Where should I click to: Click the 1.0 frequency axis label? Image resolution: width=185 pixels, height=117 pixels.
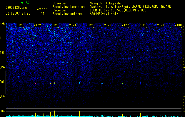tap(3, 53)
